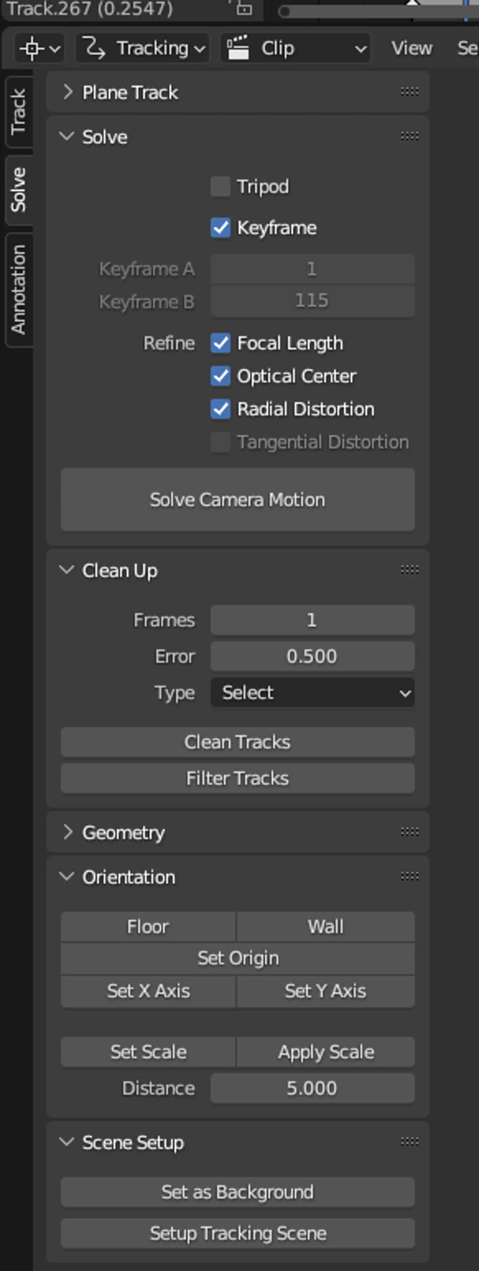Enable the Tripod checkbox

220,186
